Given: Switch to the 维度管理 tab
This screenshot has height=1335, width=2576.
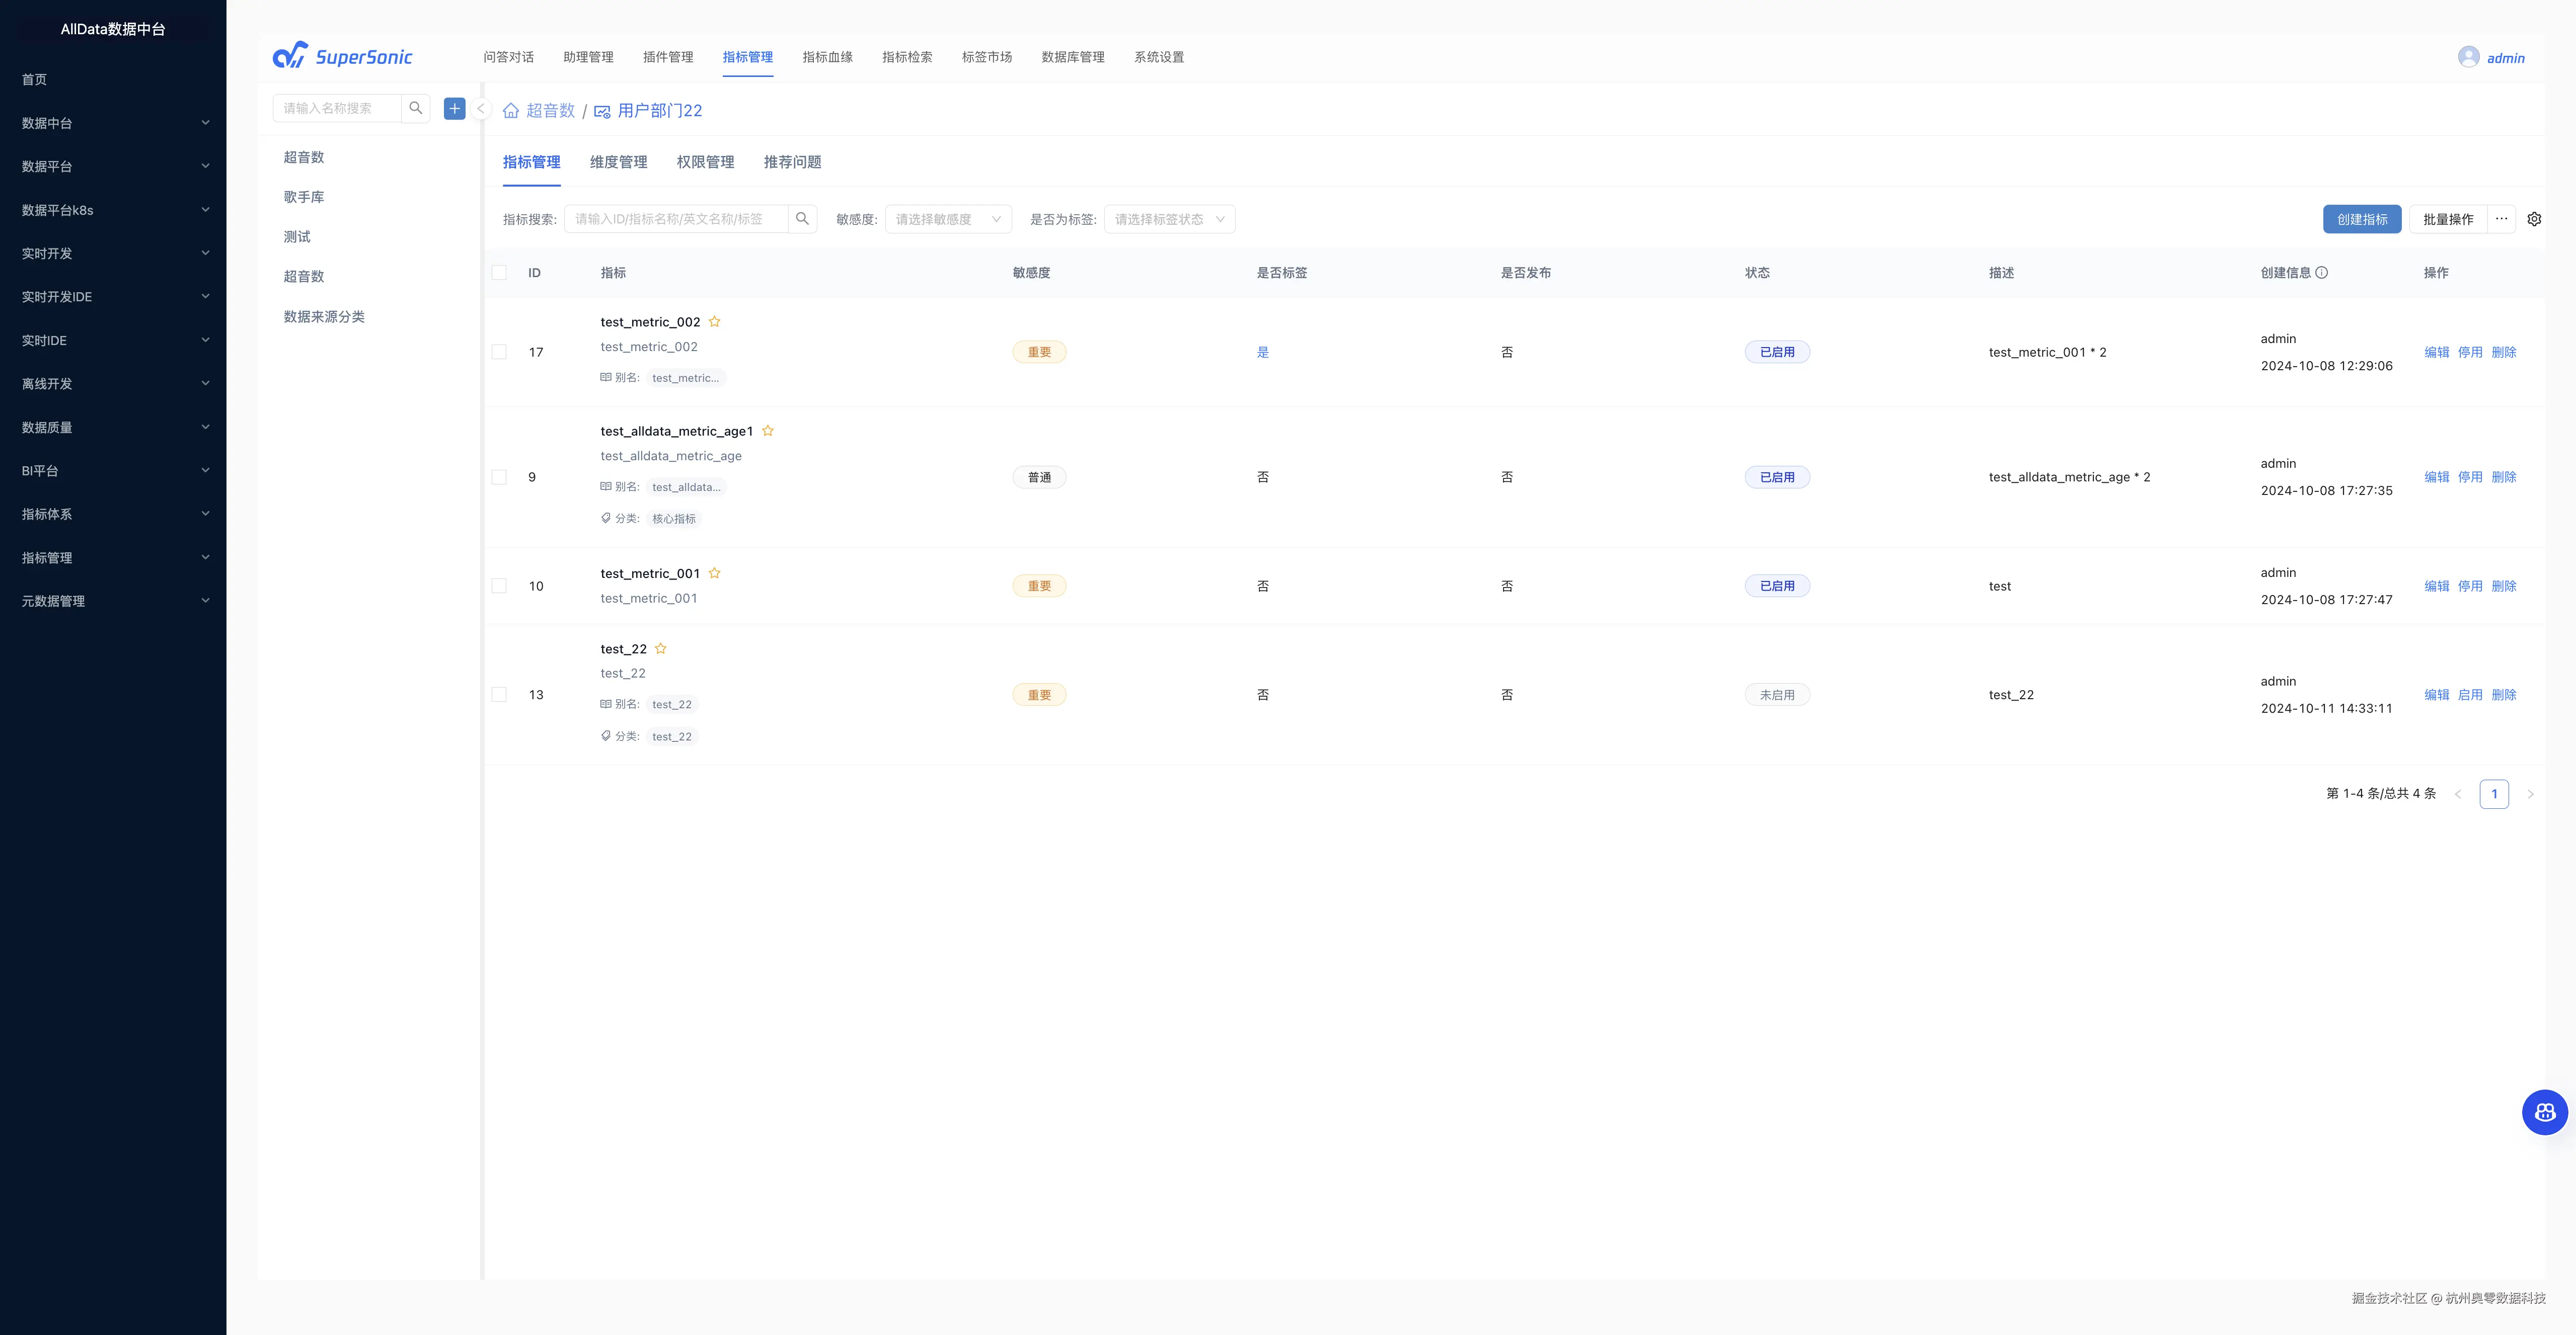Looking at the screenshot, I should pyautogui.click(x=618, y=162).
